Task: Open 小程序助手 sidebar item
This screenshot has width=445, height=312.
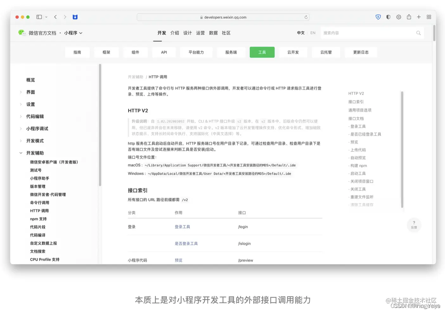Action: [x=40, y=179]
